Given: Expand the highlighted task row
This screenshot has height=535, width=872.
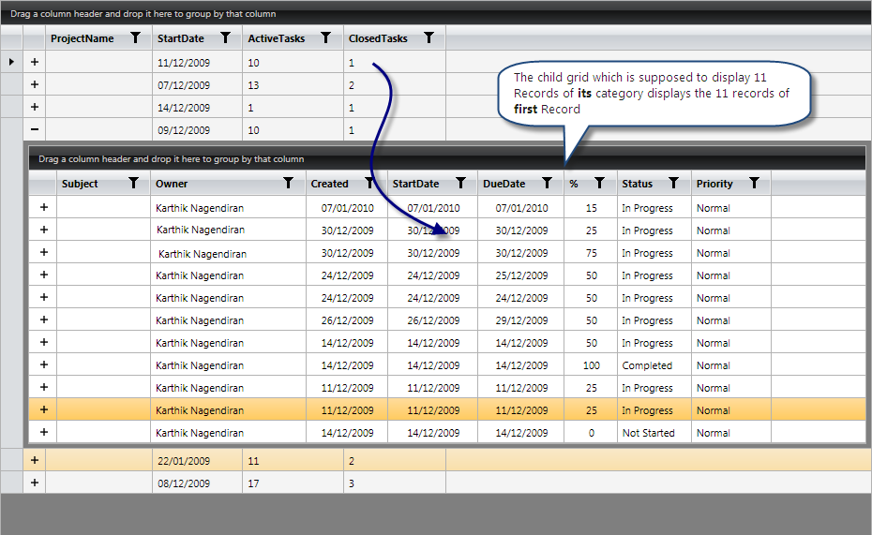Looking at the screenshot, I should click(x=44, y=409).
